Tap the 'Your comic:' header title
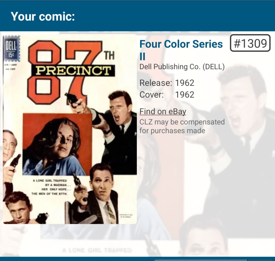This screenshot has width=275, height=261. [43, 16]
